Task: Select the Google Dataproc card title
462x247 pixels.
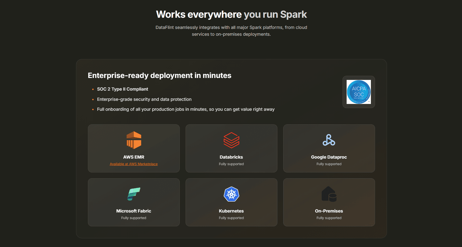Action: 329,157
